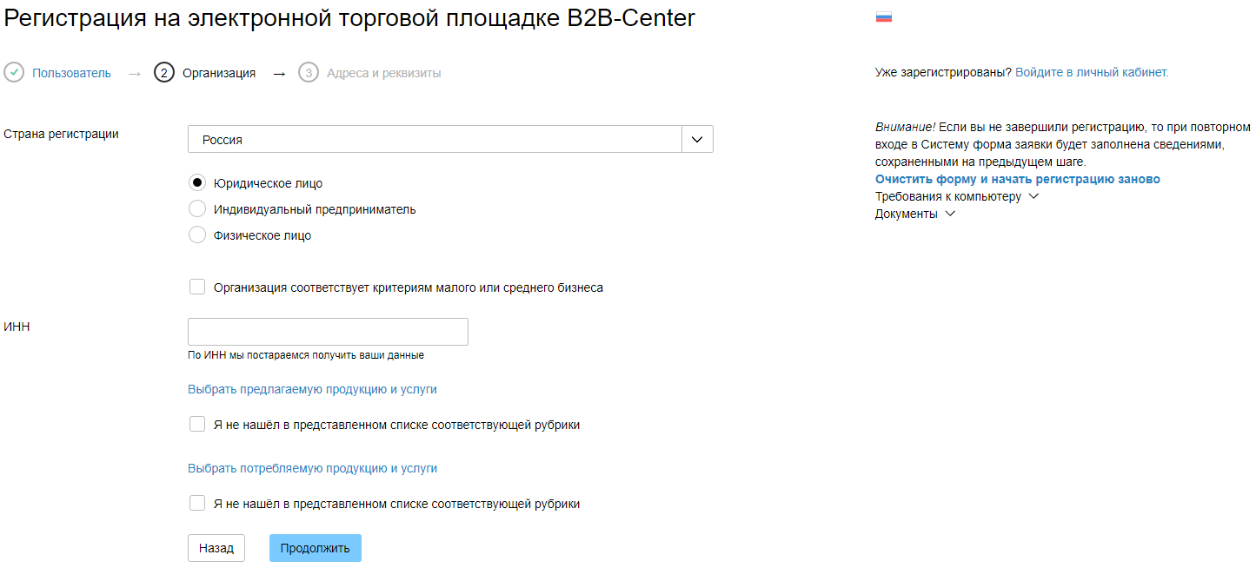Click the step 2 circle icon
Screen dimensions: 1256x568
point(163,73)
